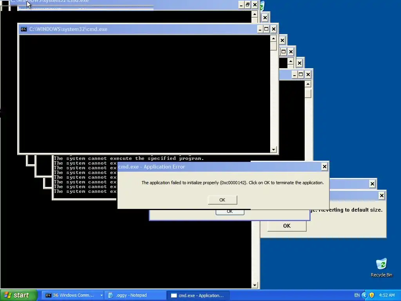Switch to .oggy - Notepad taskbar button
Image resolution: width=401 pixels, height=301 pixels.
[135, 295]
